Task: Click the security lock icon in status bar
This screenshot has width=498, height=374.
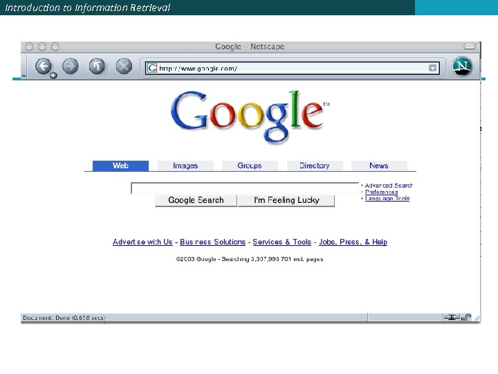Action: pyautogui.click(x=466, y=317)
